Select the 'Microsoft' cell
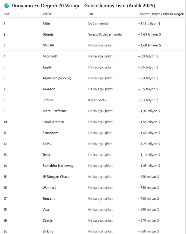 [50, 56]
